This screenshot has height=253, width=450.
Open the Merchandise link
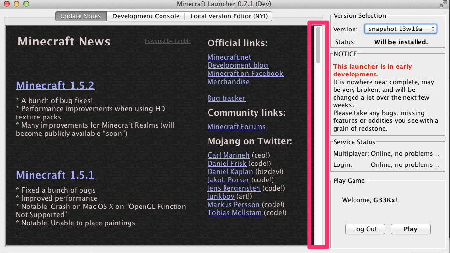coord(228,82)
